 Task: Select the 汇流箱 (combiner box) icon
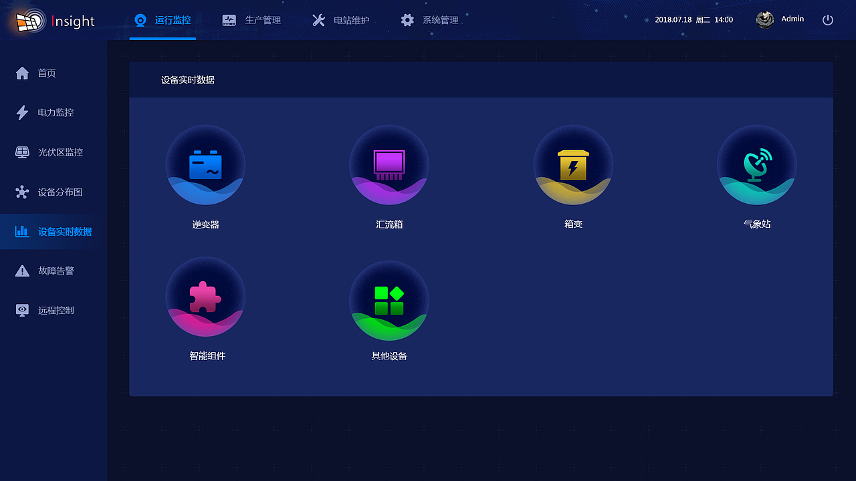(x=389, y=165)
